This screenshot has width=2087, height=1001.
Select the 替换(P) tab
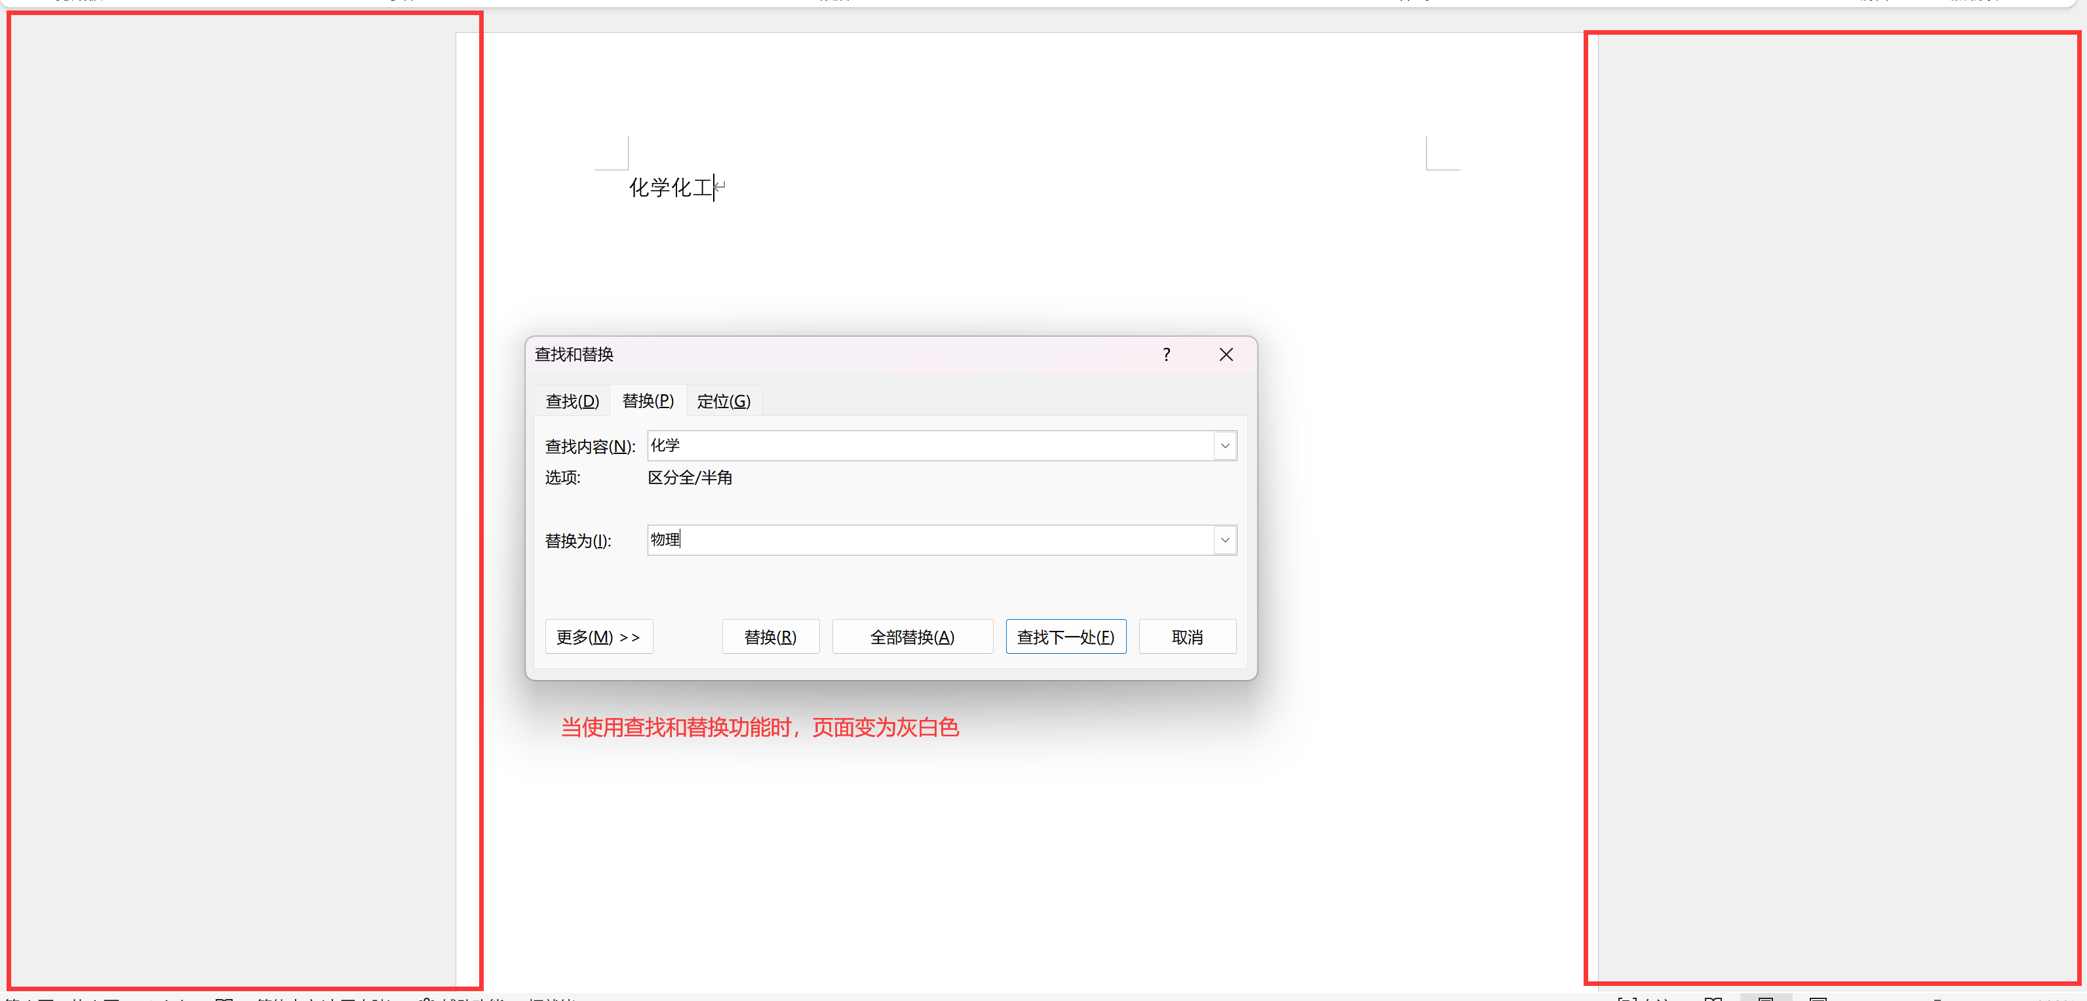pos(648,400)
